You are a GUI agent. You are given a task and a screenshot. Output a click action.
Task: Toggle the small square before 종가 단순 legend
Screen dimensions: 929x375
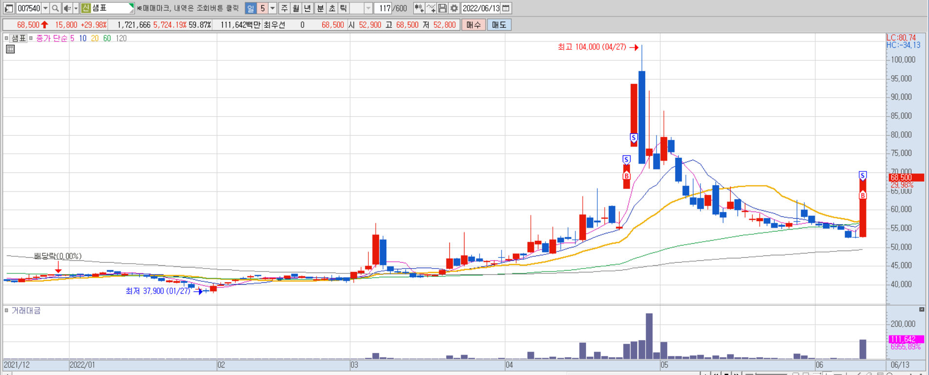(31, 38)
